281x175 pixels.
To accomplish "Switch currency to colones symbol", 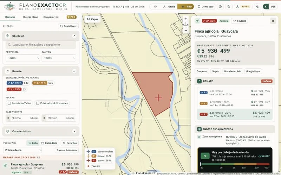I will 266,7.
